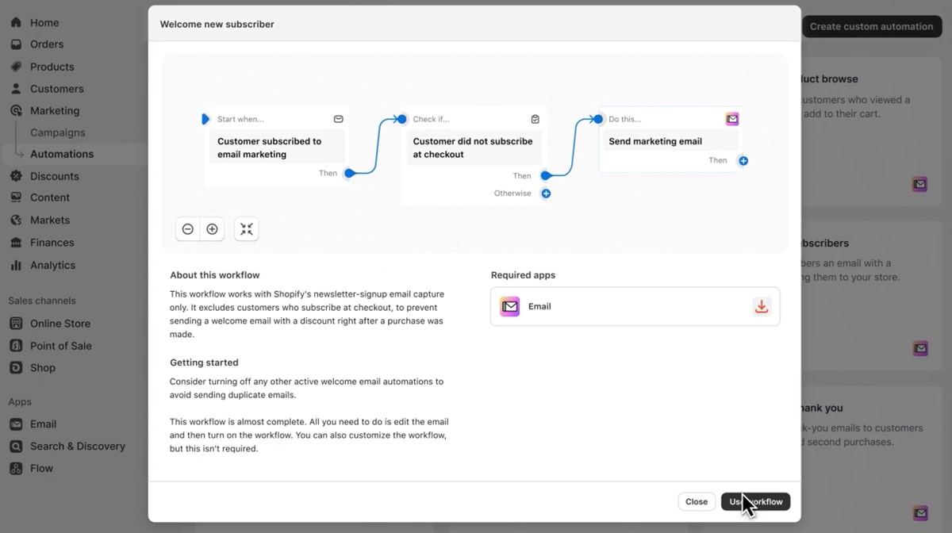Open the Flow app icon

(x=17, y=468)
